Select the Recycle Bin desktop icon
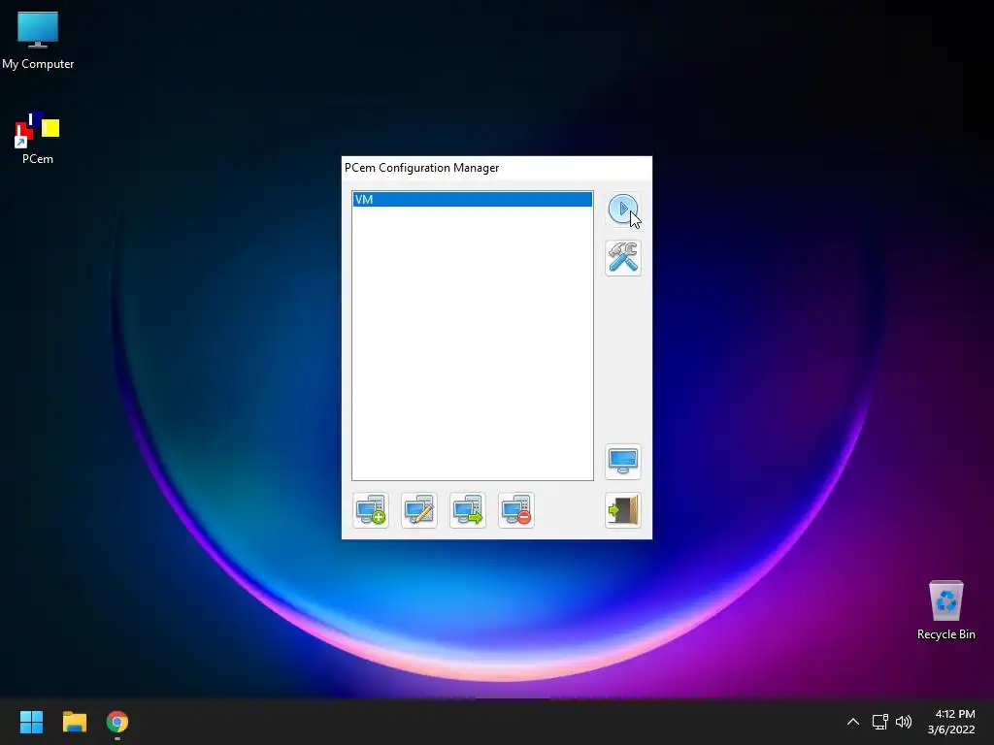 (945, 611)
